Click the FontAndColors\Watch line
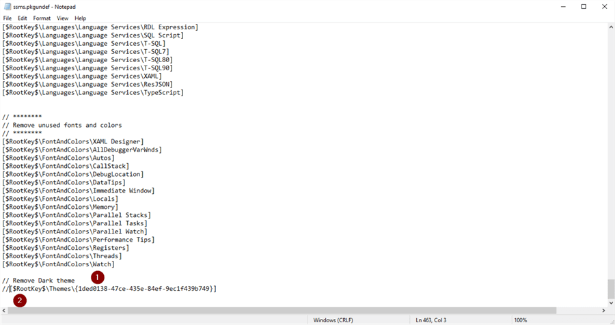 point(58,264)
